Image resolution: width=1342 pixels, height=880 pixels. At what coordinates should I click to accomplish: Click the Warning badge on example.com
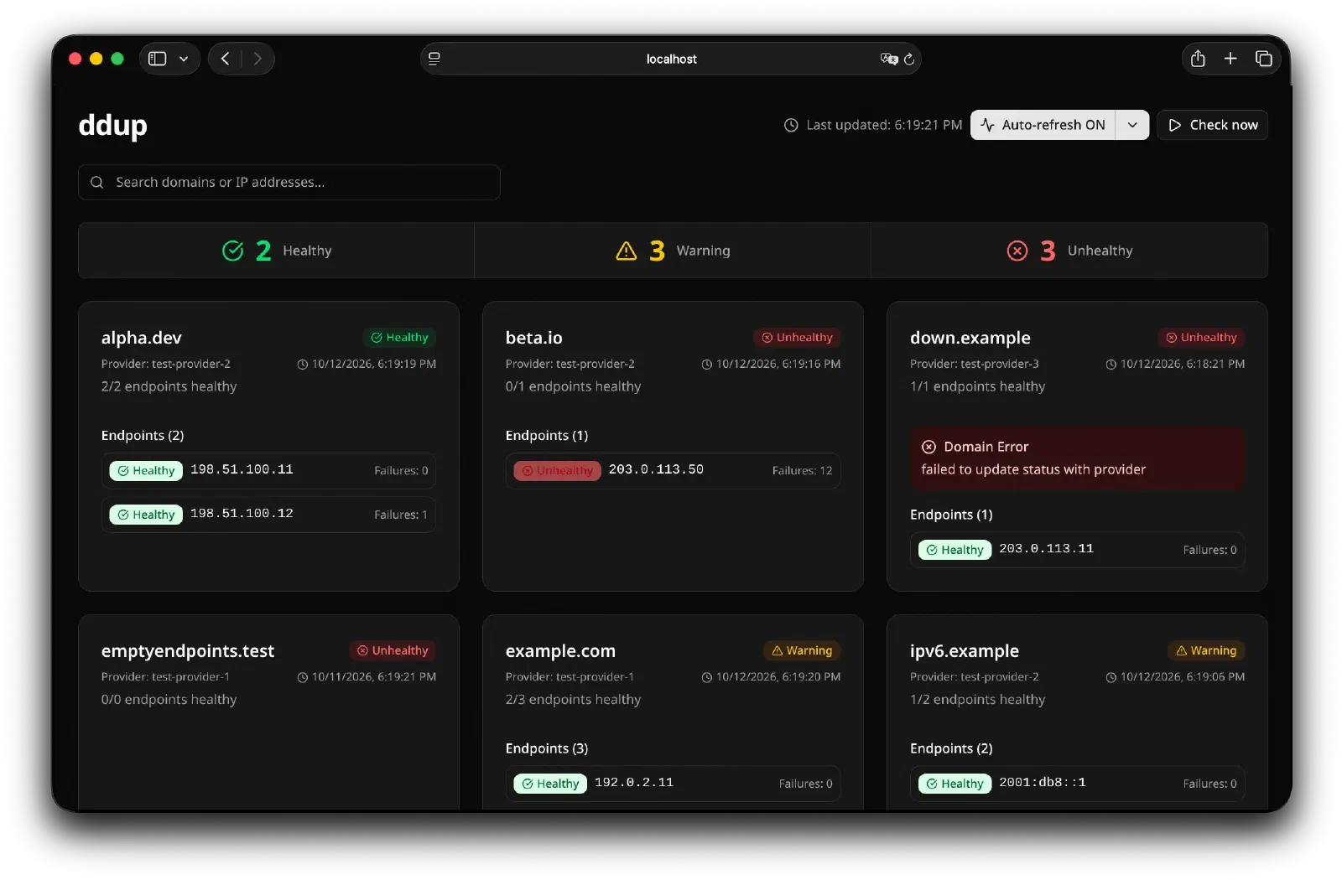coord(802,650)
